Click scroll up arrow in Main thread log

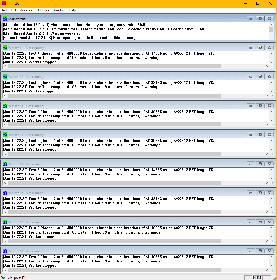point(272,25)
